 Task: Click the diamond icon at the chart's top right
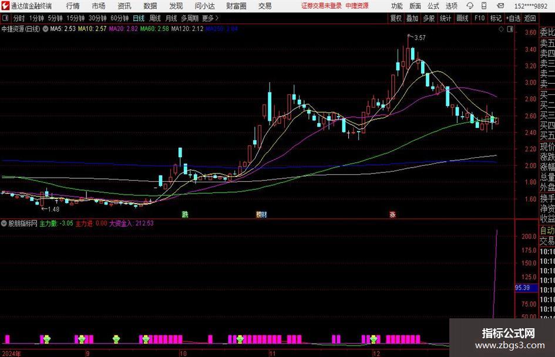click(x=501, y=29)
